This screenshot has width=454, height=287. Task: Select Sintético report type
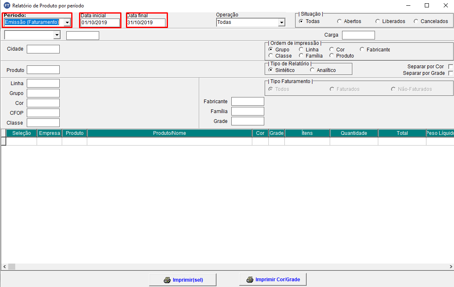coord(270,70)
